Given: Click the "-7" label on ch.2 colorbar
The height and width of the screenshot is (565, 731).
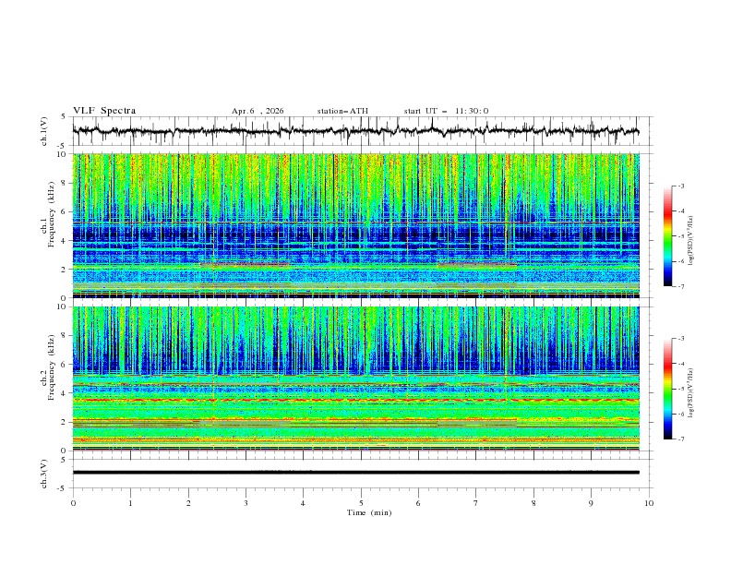Looking at the screenshot, I should click(x=681, y=439).
